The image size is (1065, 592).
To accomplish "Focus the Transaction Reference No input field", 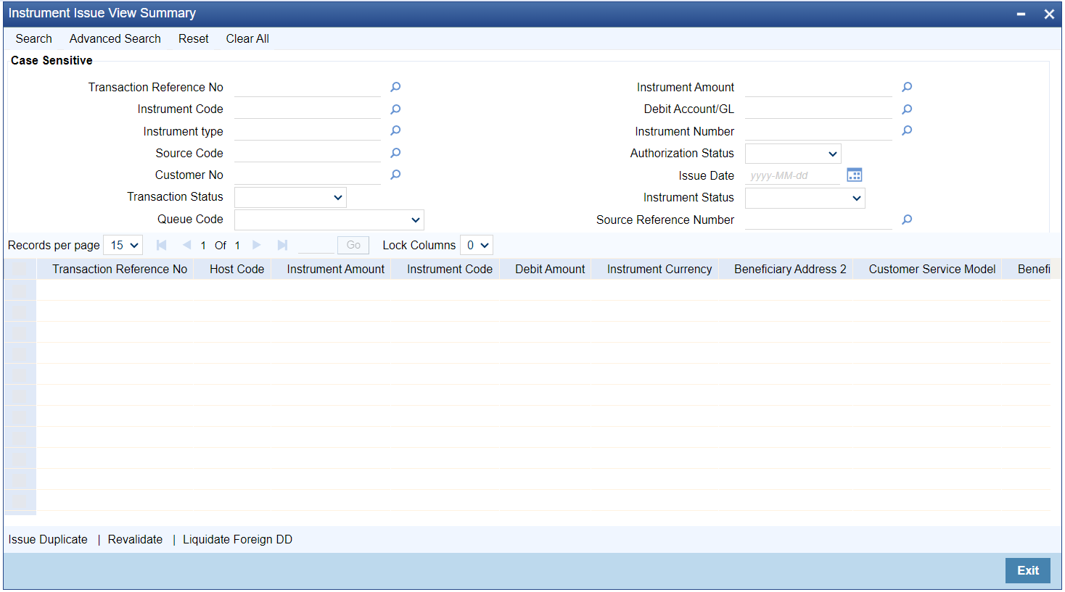I will coord(308,87).
